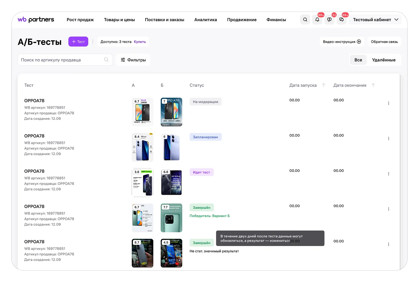Sort by Дата запуска arrow
The width and height of the screenshot is (419, 282).
(x=324, y=85)
